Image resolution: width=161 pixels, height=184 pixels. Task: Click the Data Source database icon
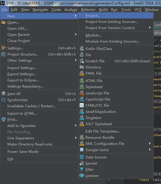pyautogui.click(x=82, y=157)
